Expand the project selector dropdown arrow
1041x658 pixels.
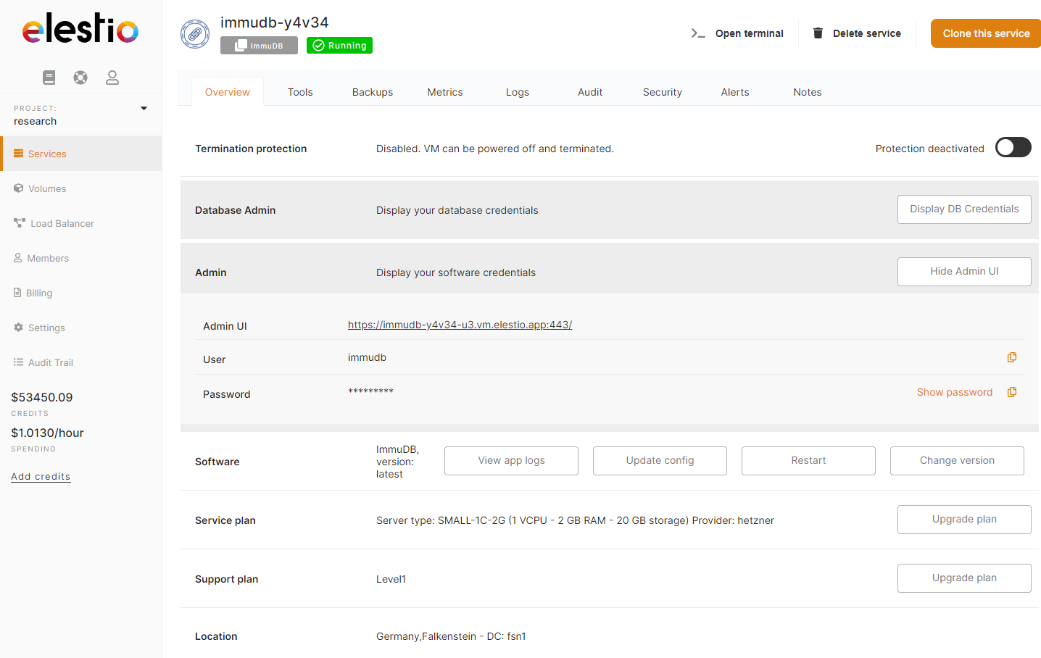(144, 109)
